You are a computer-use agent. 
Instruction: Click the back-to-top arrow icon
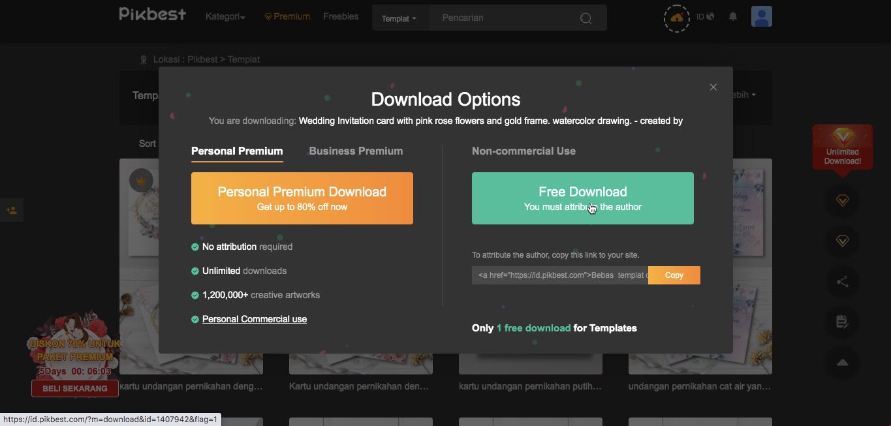tap(843, 363)
